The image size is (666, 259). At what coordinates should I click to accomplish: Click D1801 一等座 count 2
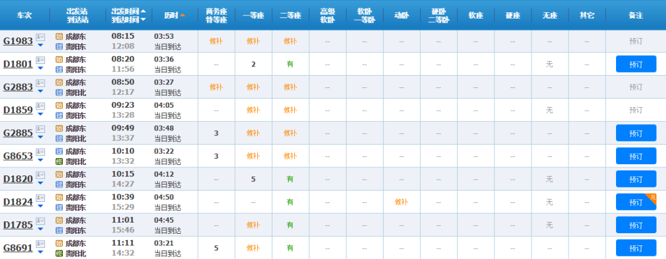(253, 65)
